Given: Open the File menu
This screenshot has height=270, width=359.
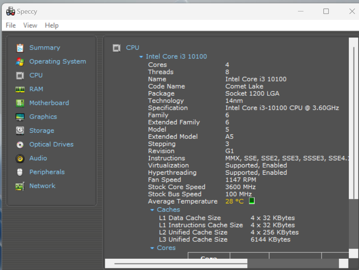Looking at the screenshot, I should 11,25.
